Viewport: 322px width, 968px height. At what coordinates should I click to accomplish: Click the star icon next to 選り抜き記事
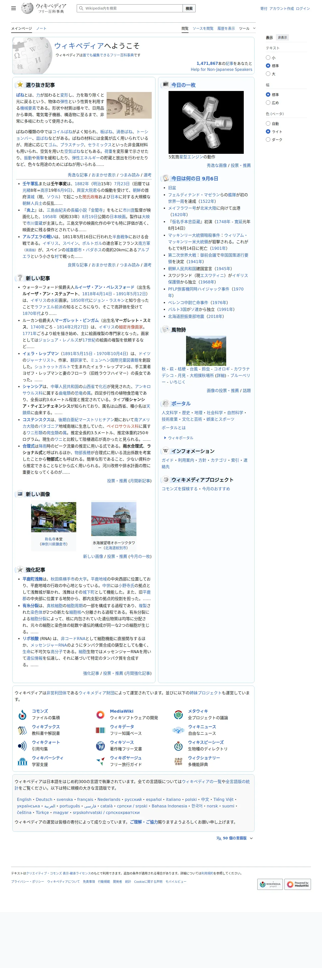click(20, 84)
